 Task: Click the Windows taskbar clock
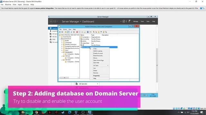coord(194,112)
